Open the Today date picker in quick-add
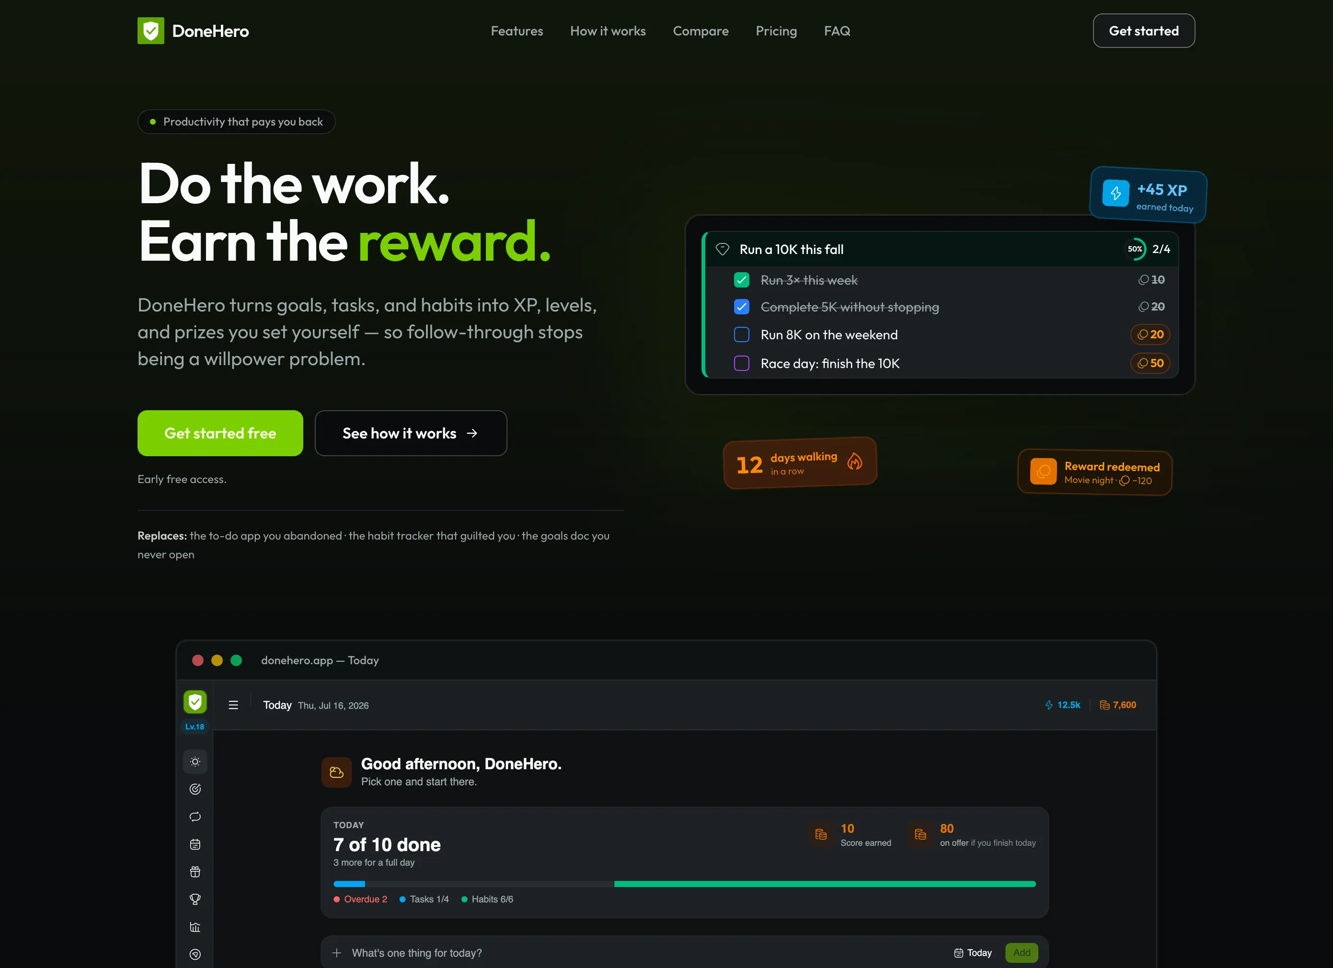Image resolution: width=1333 pixels, height=968 pixels. point(973,953)
